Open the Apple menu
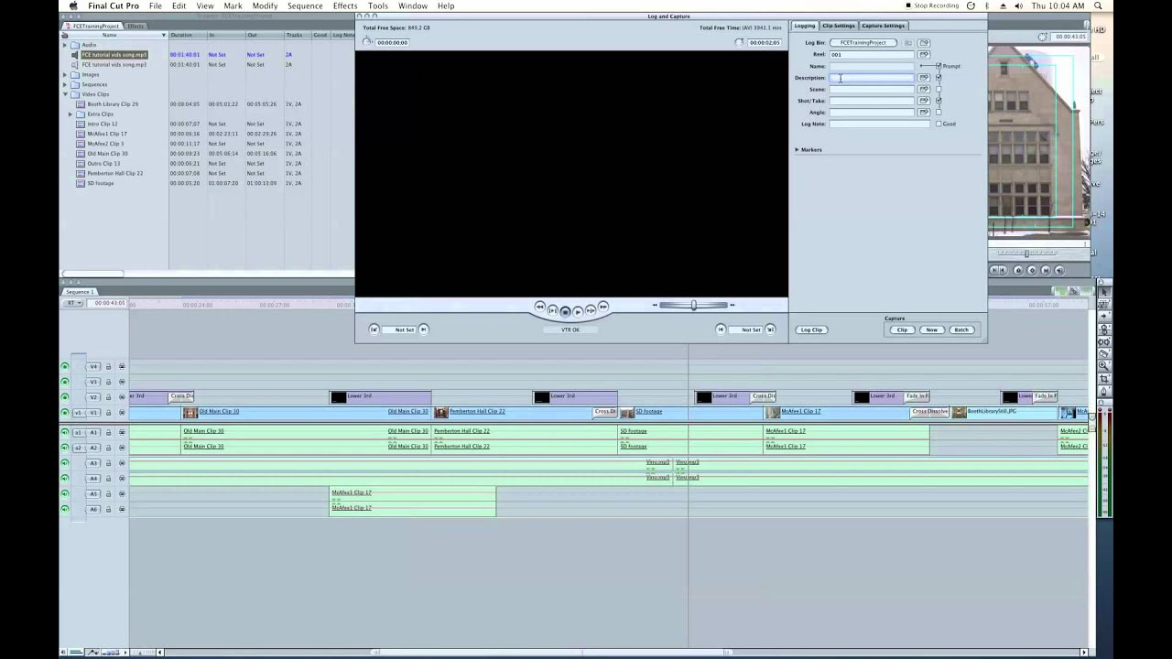The height and width of the screenshot is (659, 1172). point(73,5)
